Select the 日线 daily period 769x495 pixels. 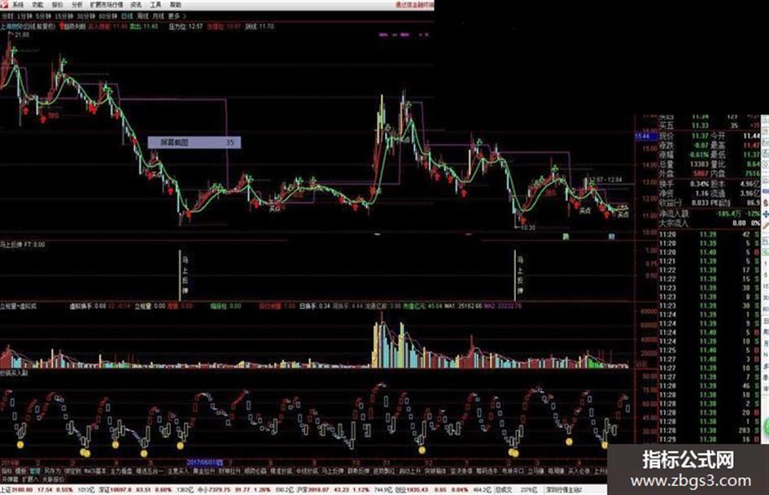(128, 16)
